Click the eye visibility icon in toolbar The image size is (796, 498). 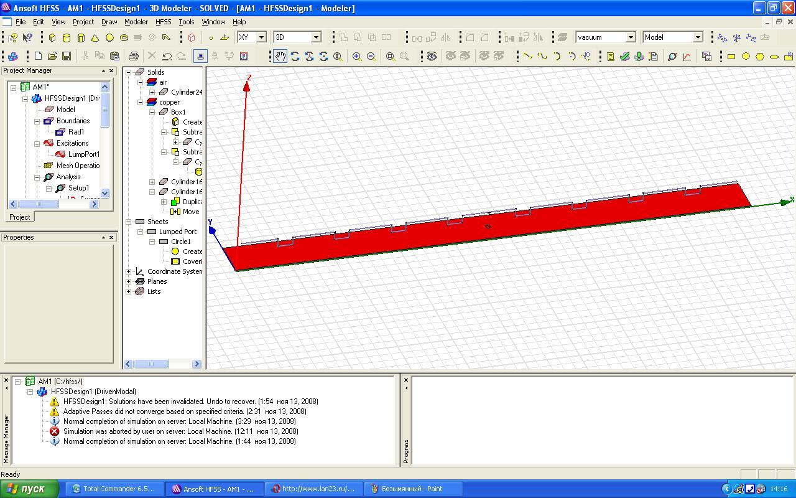(x=432, y=56)
